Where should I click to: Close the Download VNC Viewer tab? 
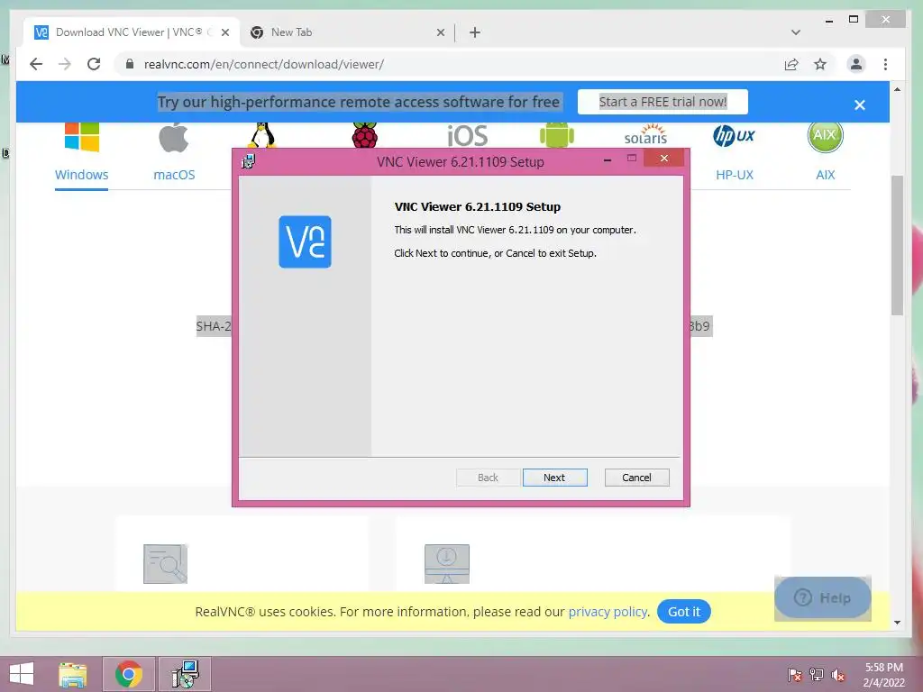coord(224,32)
